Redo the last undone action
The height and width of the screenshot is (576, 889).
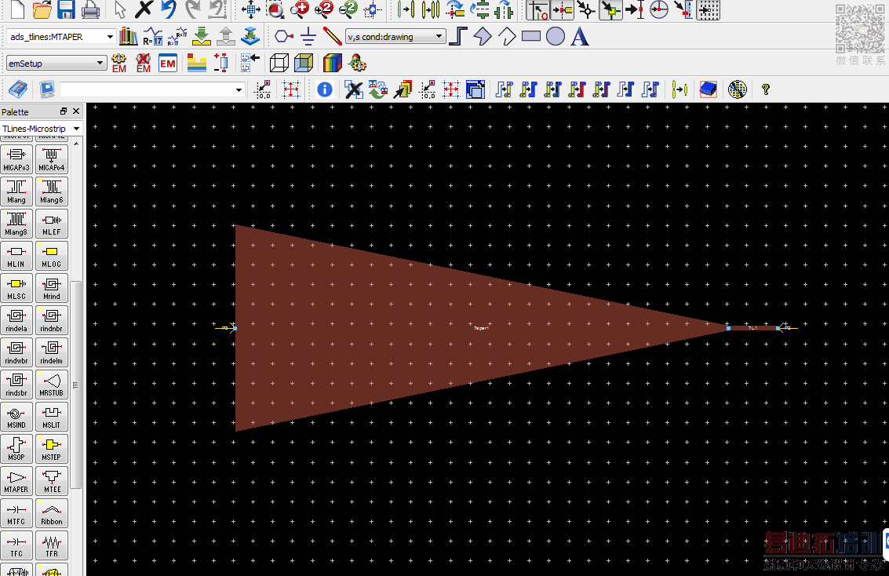pyautogui.click(x=193, y=9)
